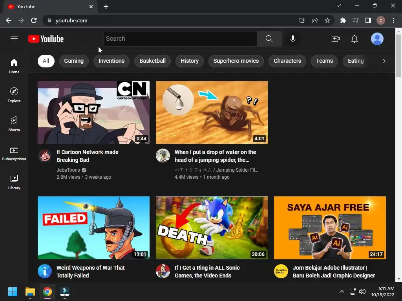Toggle the Chrome side panel
402x301 pixels.
(368, 20)
